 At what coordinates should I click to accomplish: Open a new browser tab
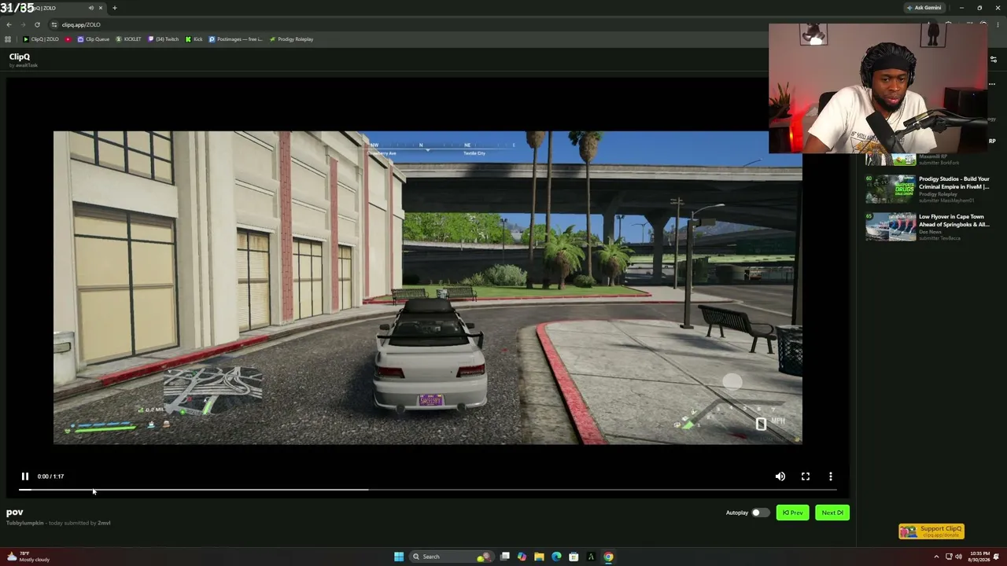[115, 8]
